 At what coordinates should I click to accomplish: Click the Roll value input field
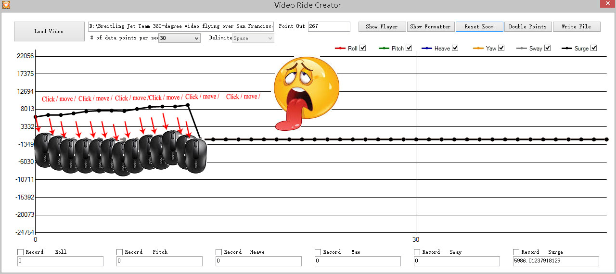[x=60, y=261]
